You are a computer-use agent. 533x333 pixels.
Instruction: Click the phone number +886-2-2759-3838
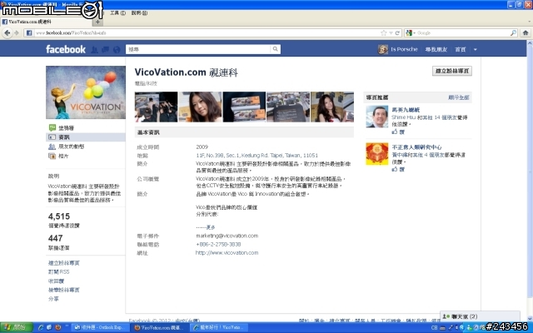(218, 244)
